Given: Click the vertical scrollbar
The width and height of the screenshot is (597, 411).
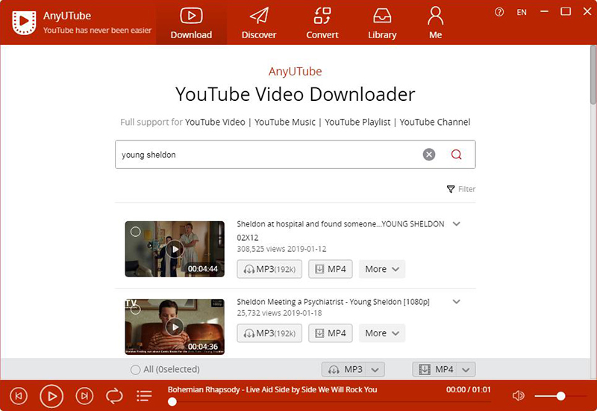Looking at the screenshot, I should [593, 75].
